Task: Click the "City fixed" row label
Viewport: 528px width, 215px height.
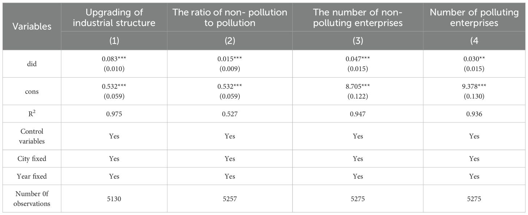Action: click(x=32, y=159)
